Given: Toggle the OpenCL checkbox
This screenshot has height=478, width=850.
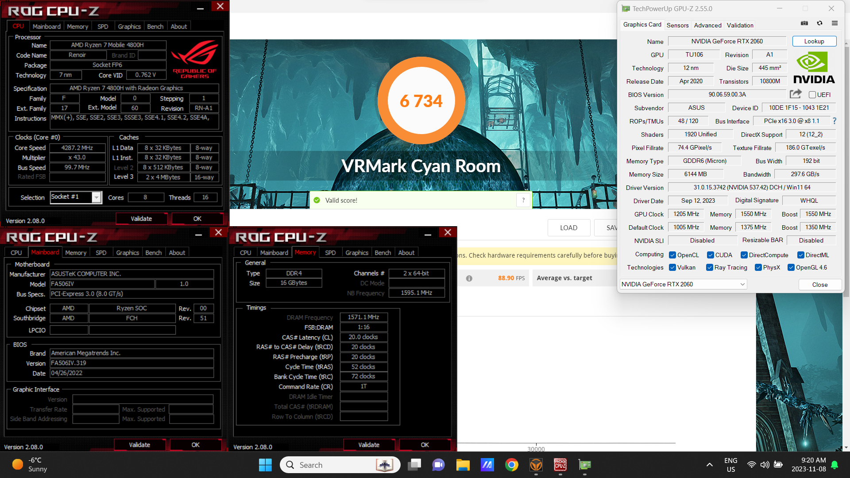Looking at the screenshot, I should click(672, 255).
